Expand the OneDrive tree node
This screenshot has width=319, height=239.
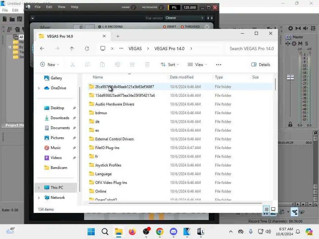[x=39, y=88]
